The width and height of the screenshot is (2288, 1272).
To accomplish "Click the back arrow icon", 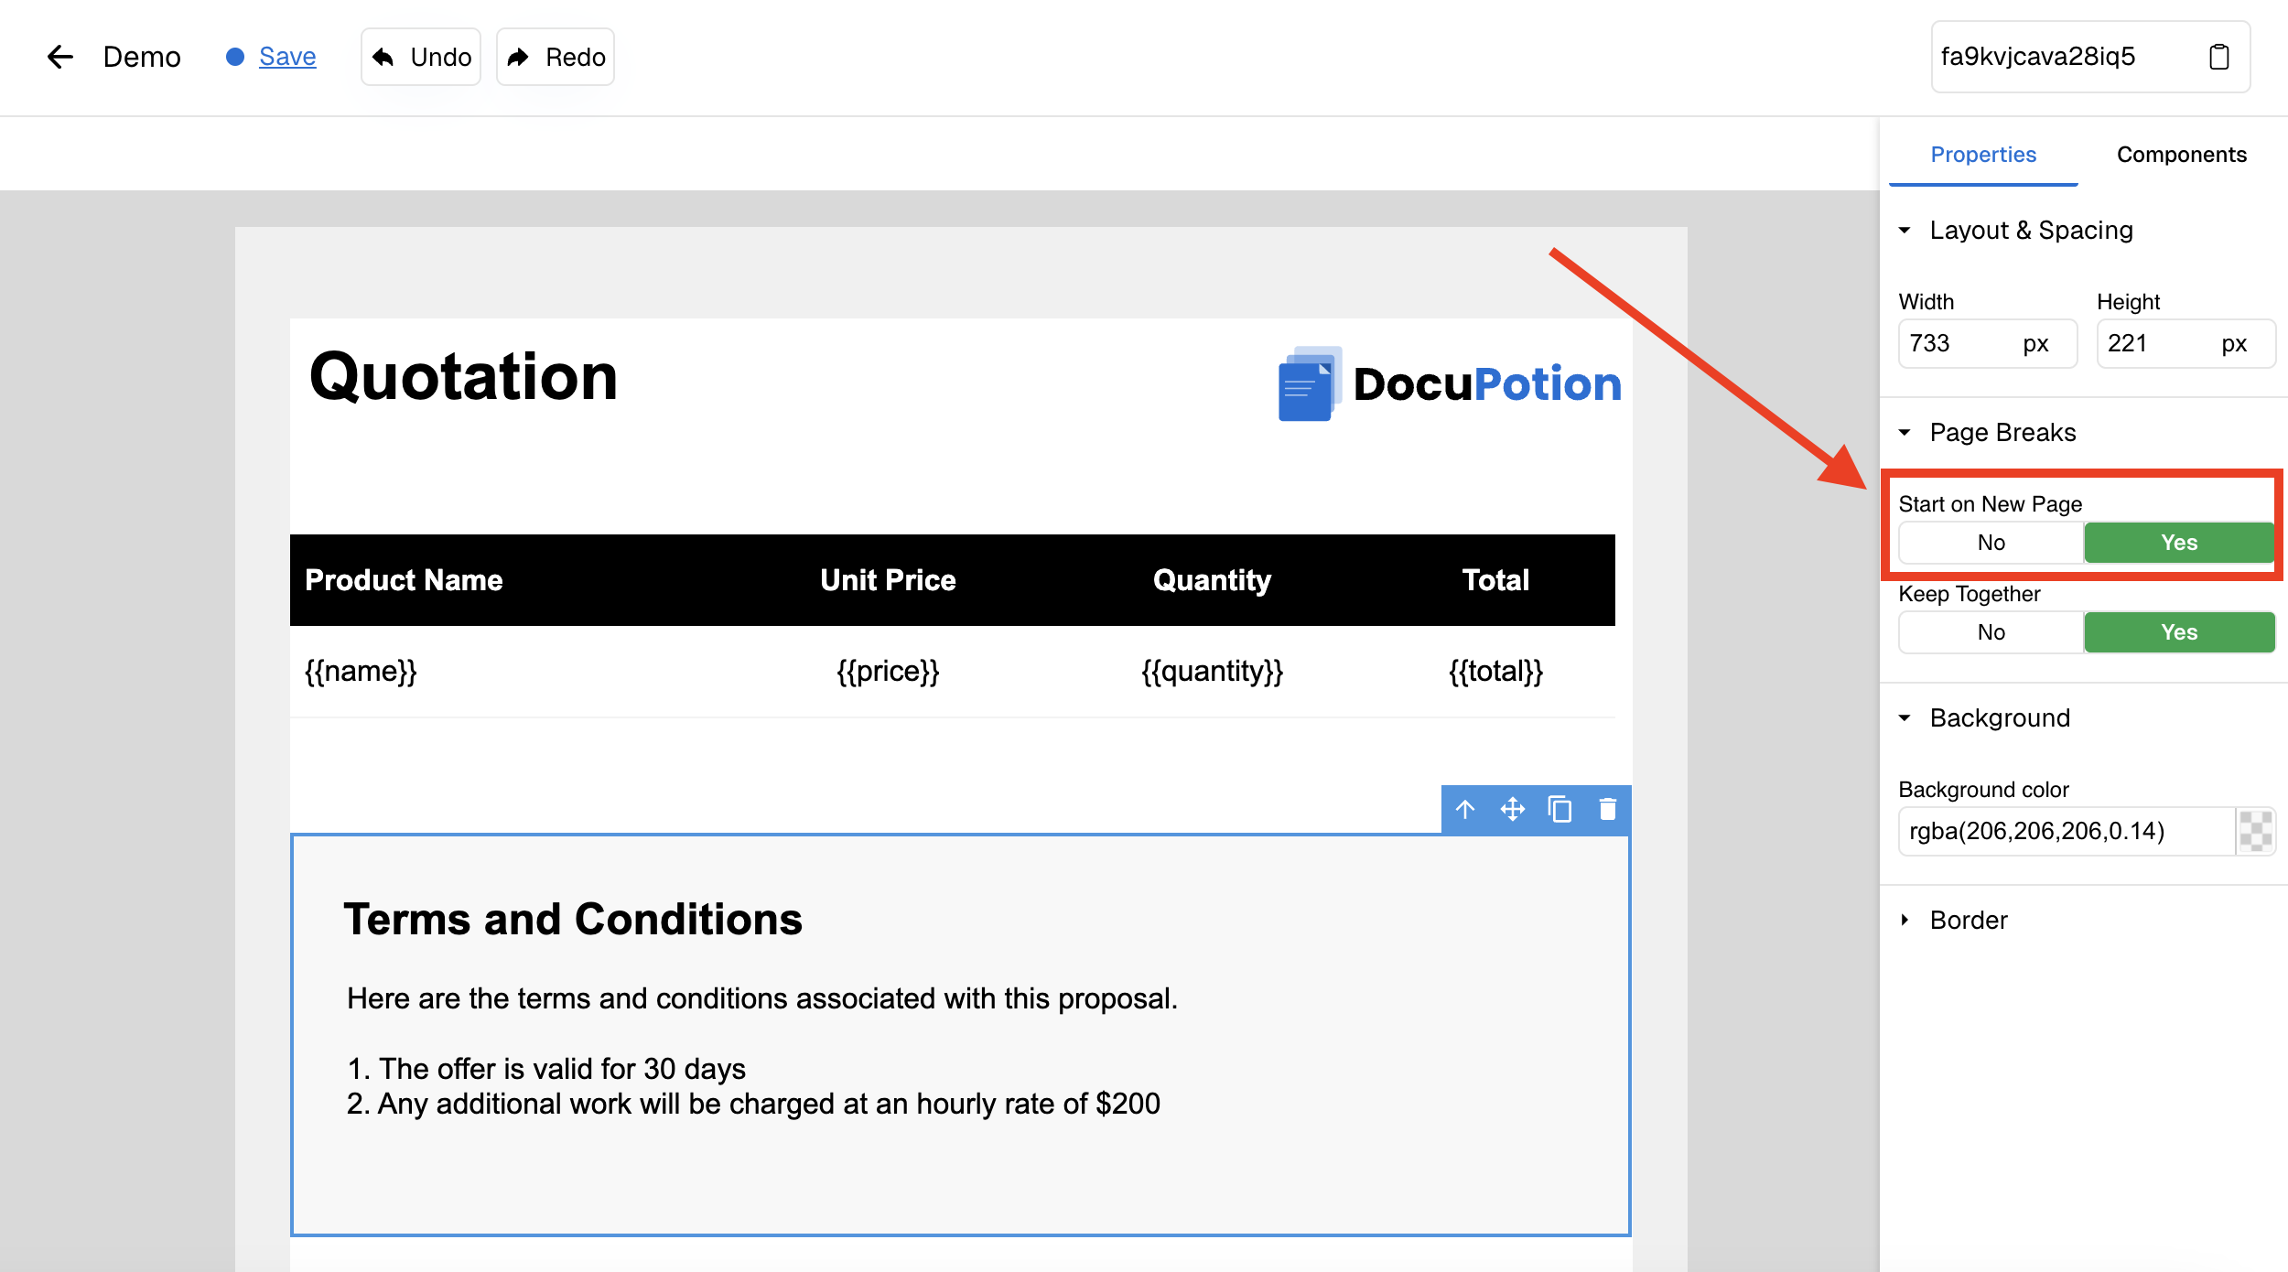I will point(60,57).
